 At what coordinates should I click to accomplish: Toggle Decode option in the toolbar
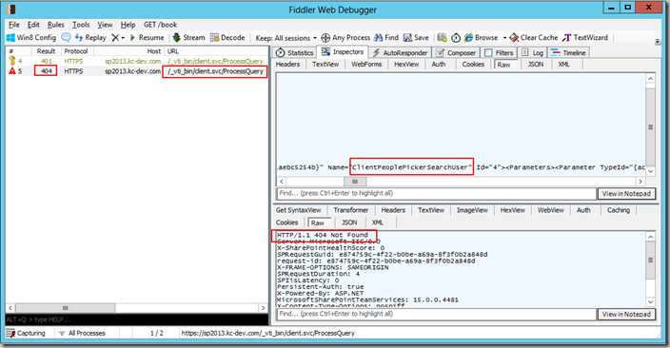227,38
